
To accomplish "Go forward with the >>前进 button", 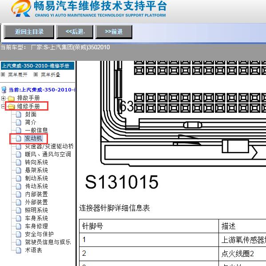I will [114, 32].
